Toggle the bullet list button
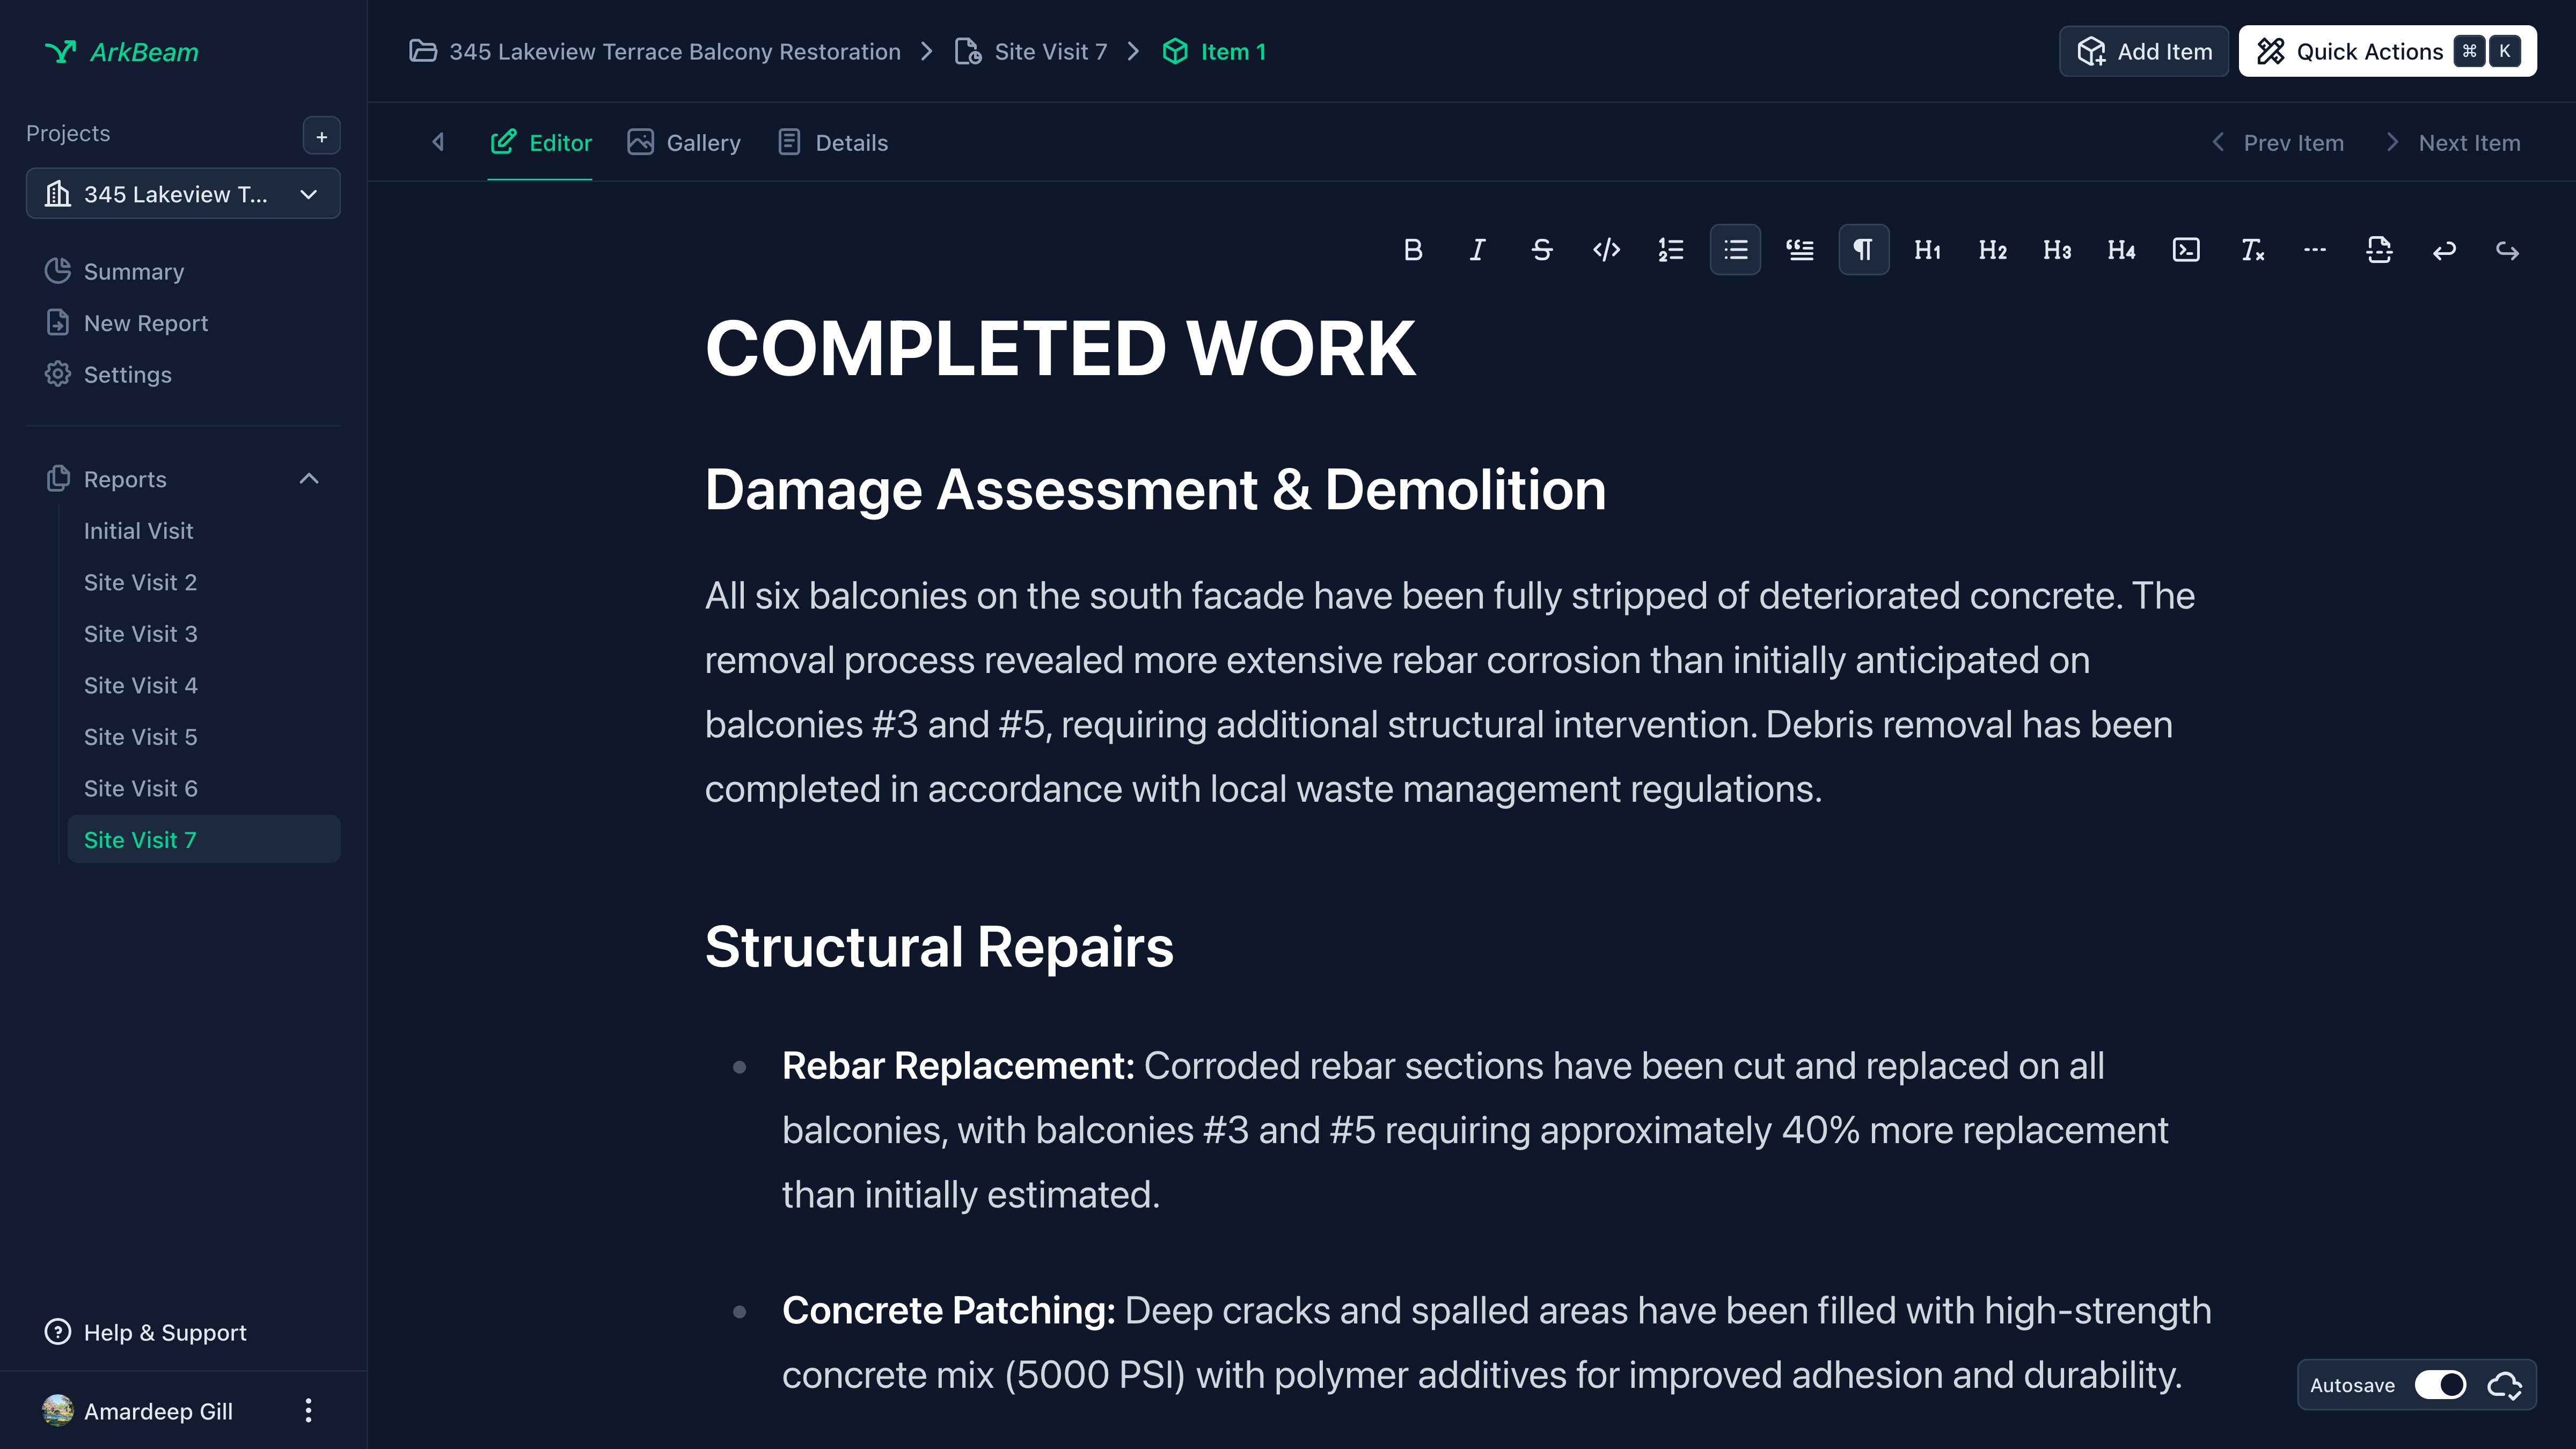2576x1449 pixels. (x=1735, y=250)
